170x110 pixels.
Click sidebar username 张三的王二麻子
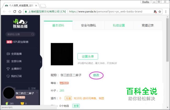click(x=25, y=93)
